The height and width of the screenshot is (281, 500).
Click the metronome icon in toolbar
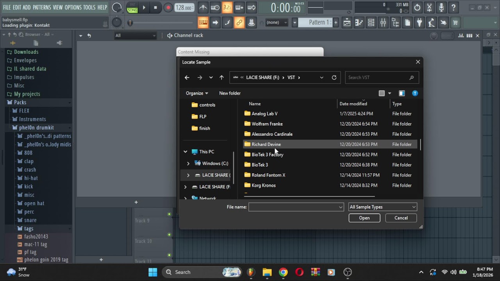pos(203,7)
